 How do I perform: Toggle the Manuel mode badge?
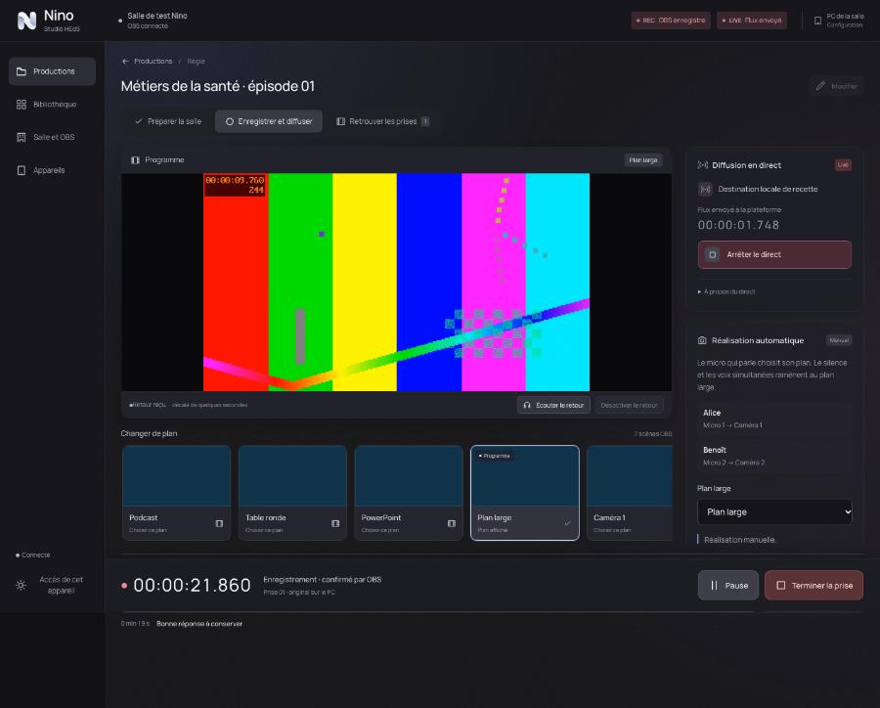click(x=839, y=340)
